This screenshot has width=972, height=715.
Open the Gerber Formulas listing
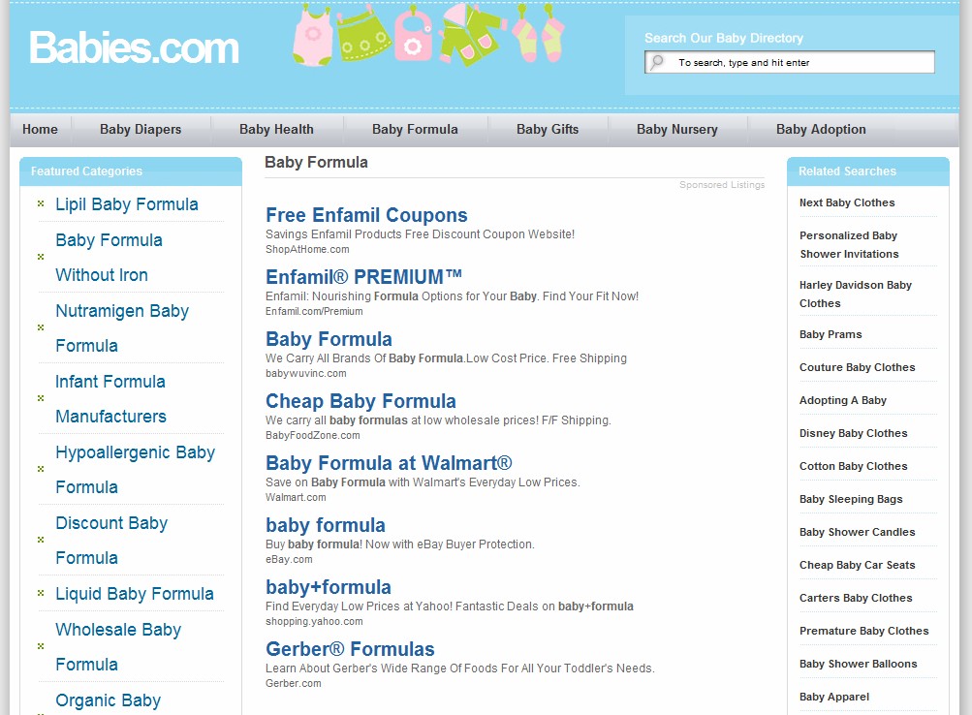click(x=350, y=649)
